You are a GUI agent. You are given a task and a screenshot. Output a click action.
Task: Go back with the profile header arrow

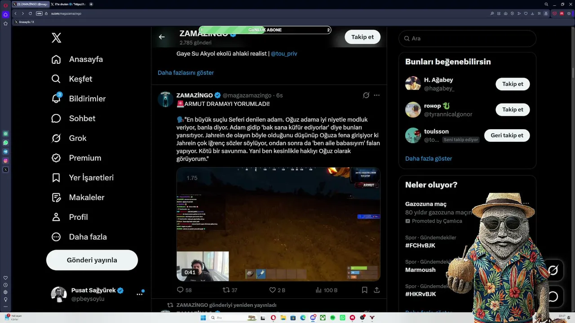pos(162,37)
